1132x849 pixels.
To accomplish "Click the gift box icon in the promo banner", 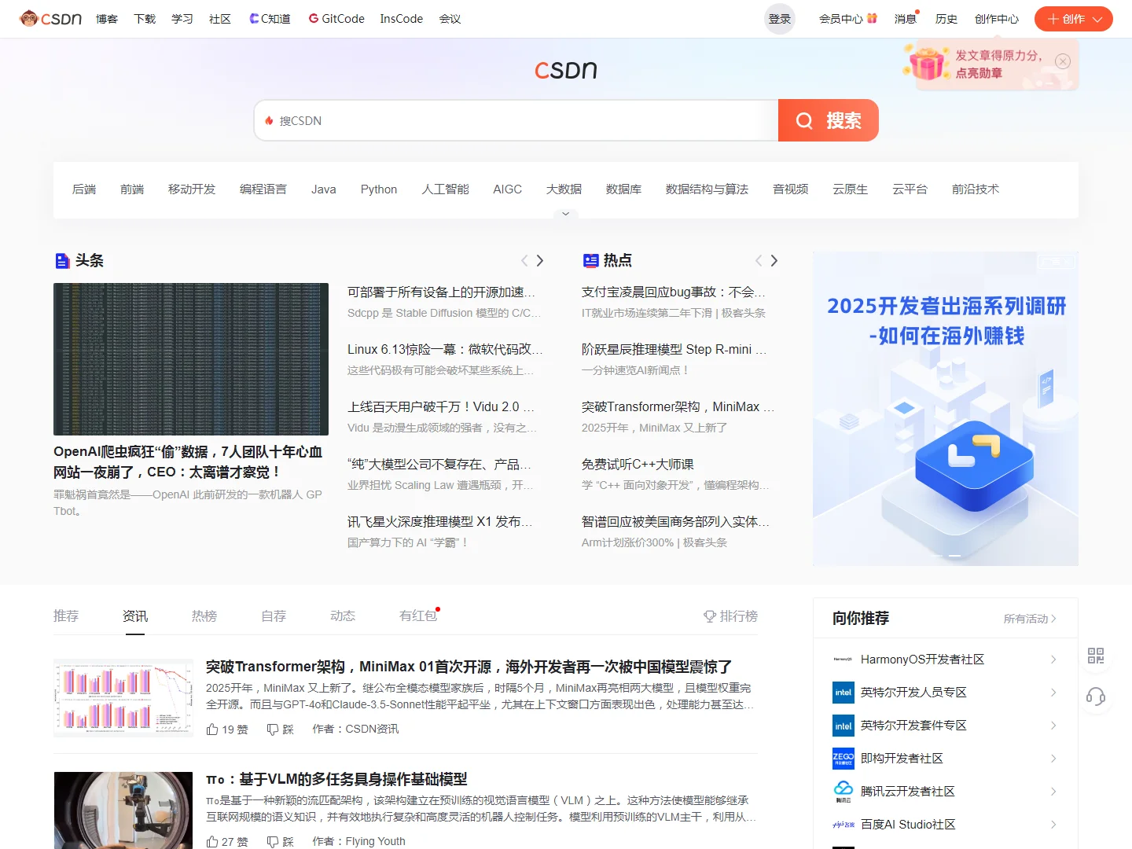I will pyautogui.click(x=928, y=63).
